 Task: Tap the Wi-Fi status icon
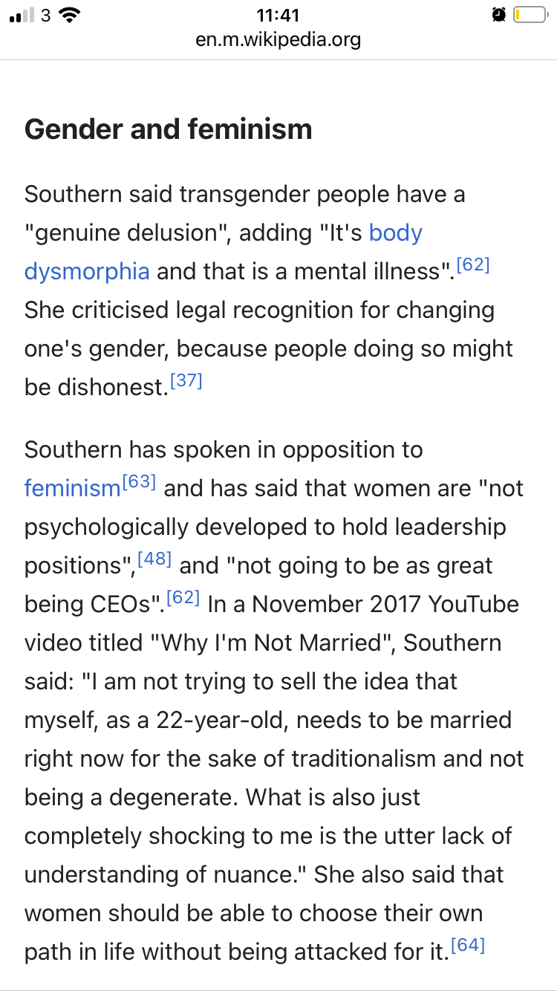click(69, 14)
